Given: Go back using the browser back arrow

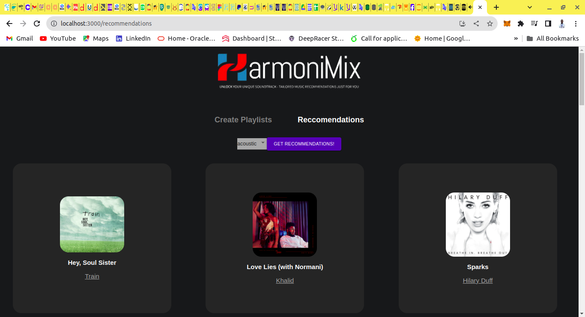Looking at the screenshot, I should 9,24.
